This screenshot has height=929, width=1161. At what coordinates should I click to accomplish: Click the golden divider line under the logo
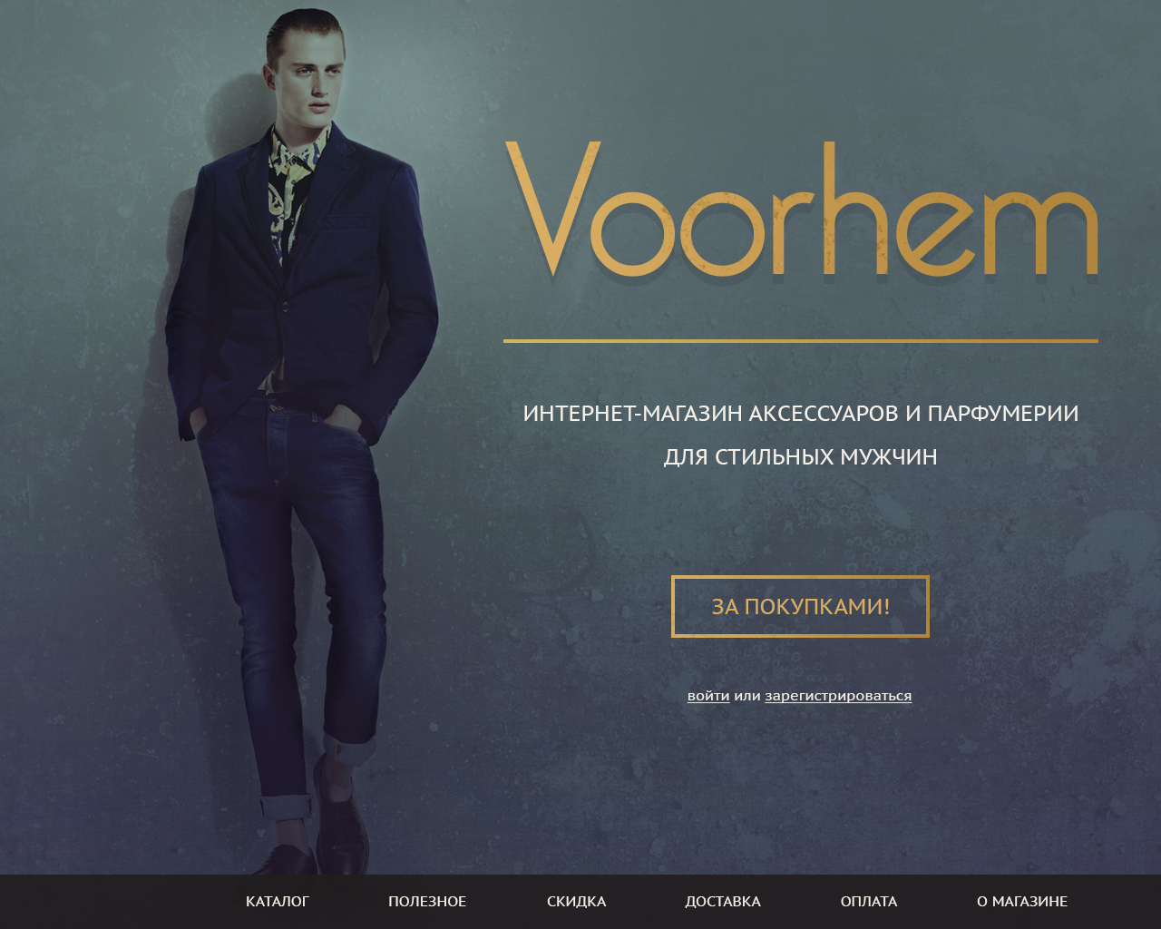click(x=801, y=341)
